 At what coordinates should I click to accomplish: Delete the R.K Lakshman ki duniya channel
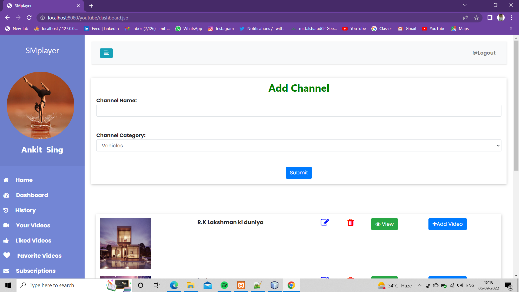(351, 223)
